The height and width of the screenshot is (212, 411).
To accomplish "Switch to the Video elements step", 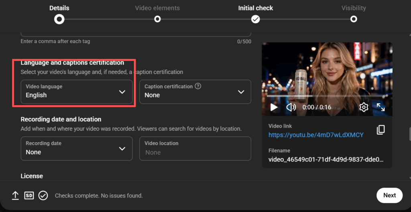I will click(157, 19).
